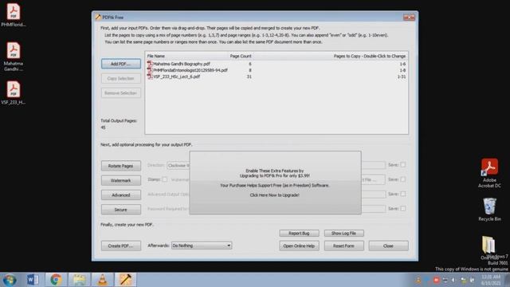This screenshot has width=510, height=287.
Task: Click the Report Bug button
Action: pos(299,234)
